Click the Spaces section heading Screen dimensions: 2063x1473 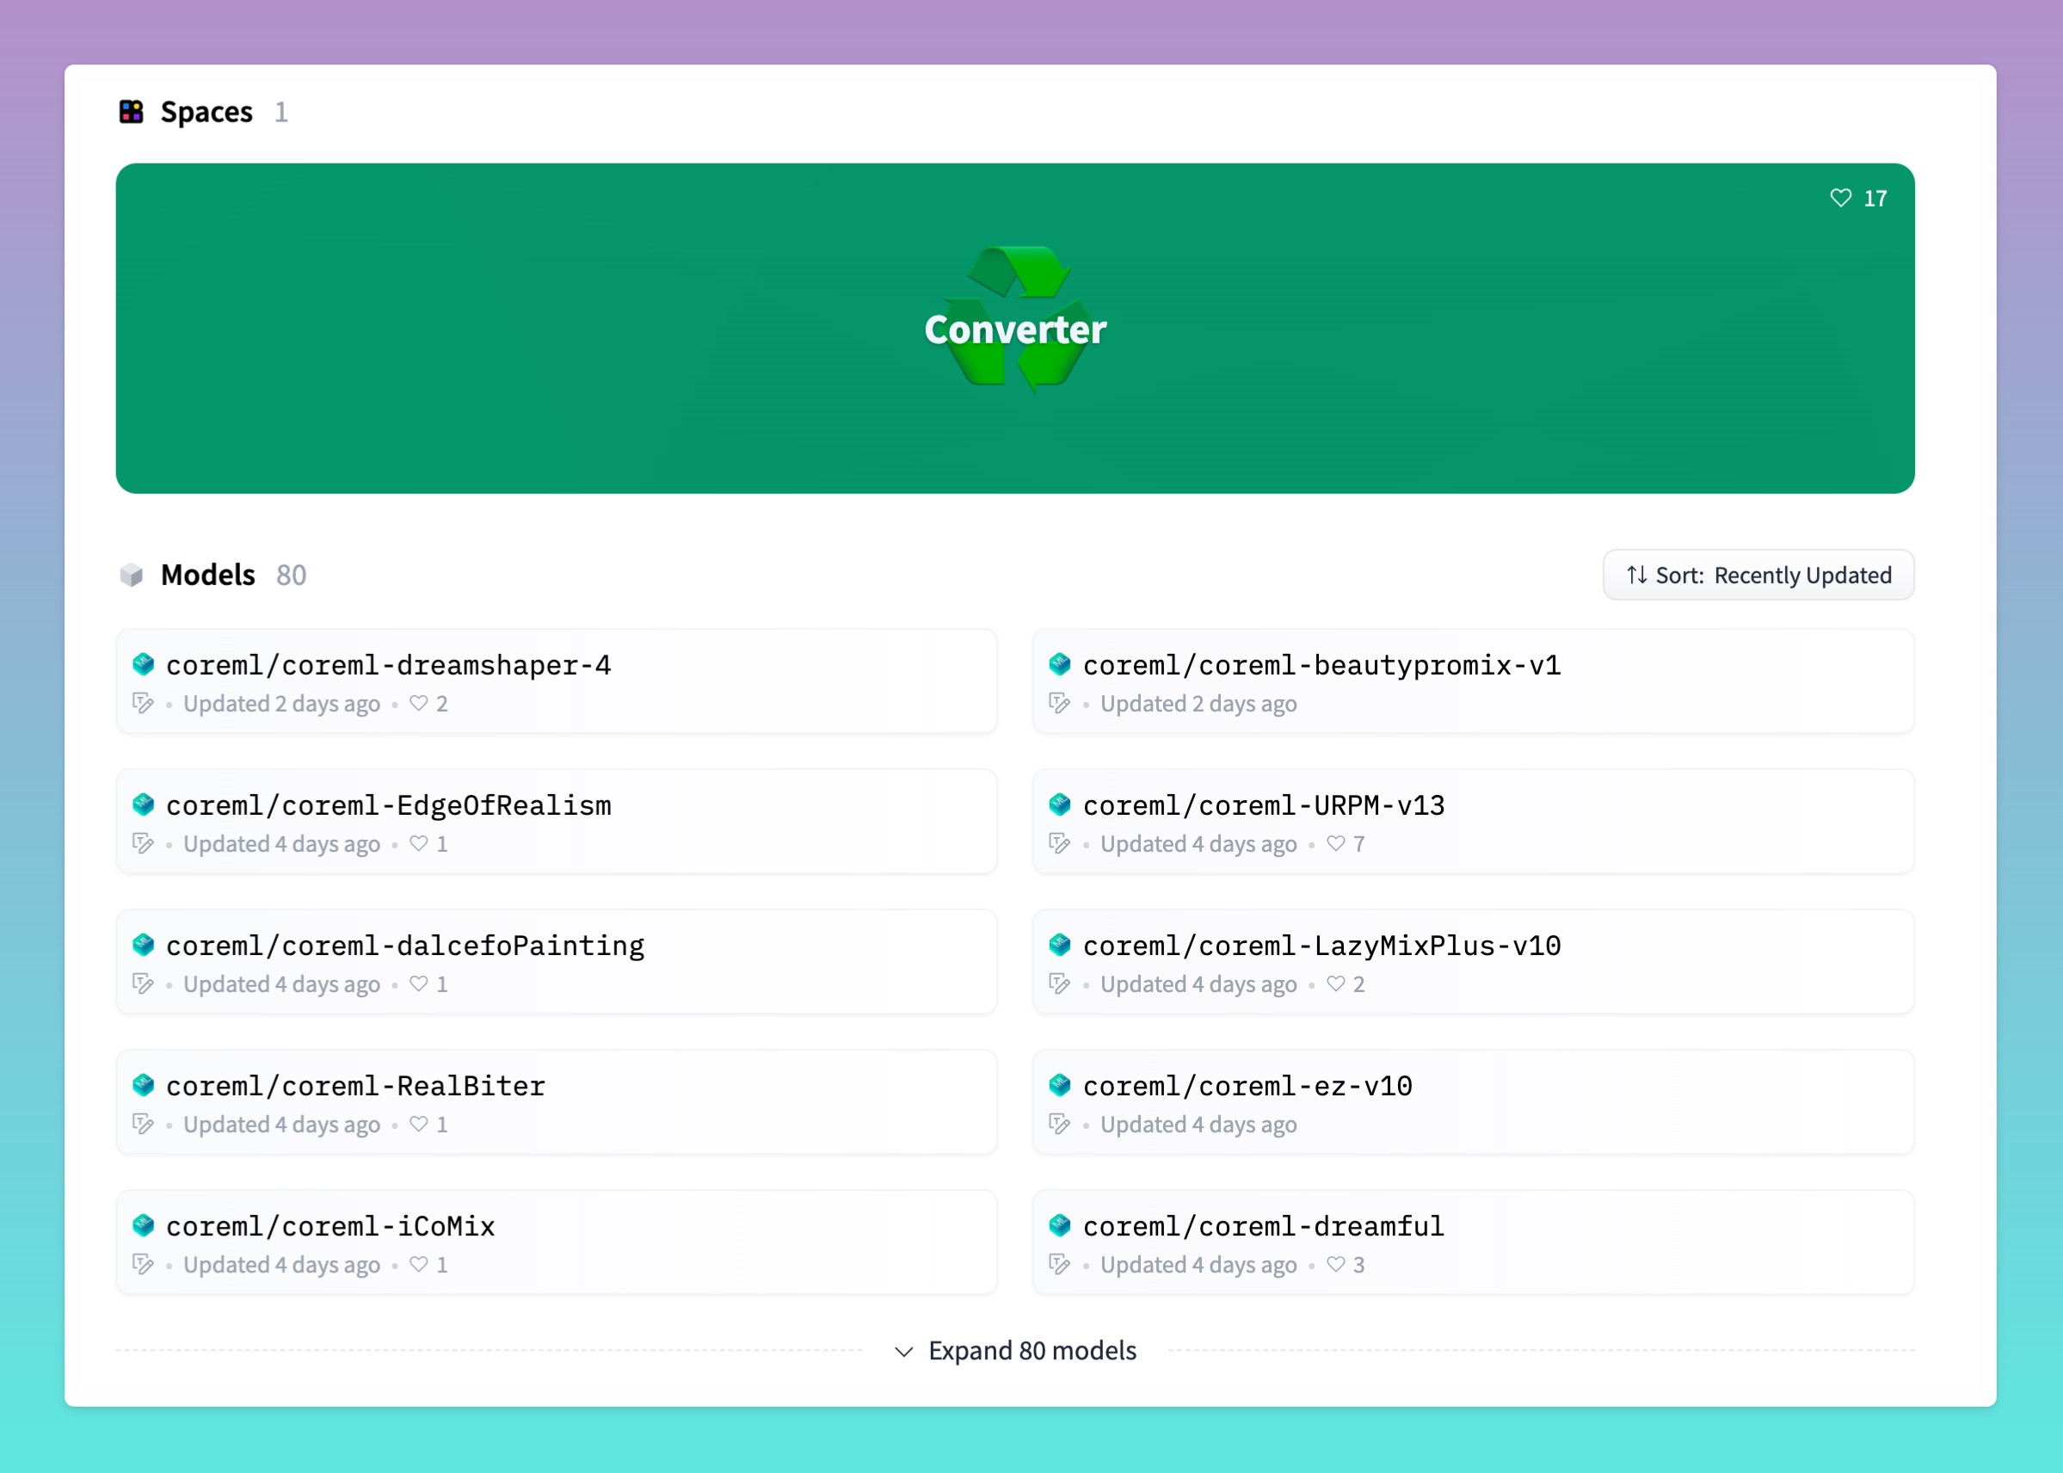click(x=206, y=113)
